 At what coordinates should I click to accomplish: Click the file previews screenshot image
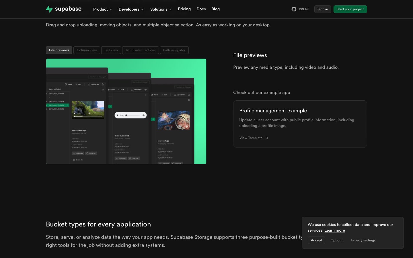126,111
